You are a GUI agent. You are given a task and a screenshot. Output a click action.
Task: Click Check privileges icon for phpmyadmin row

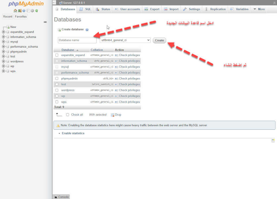[116, 79]
